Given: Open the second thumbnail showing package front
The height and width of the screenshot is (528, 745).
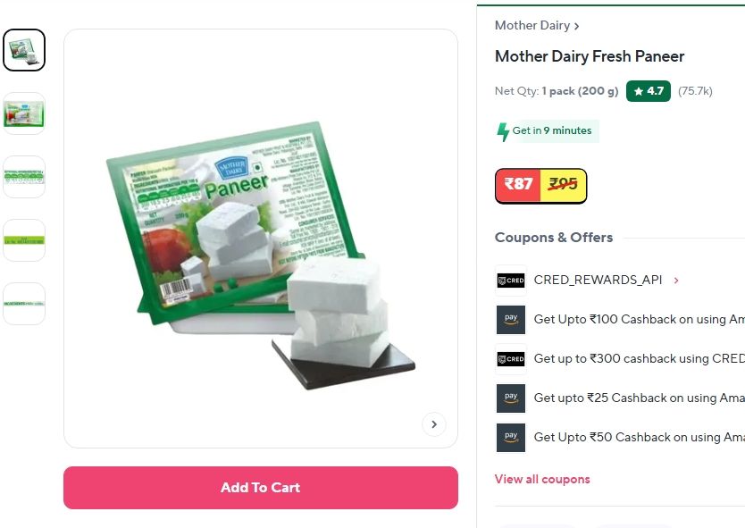Looking at the screenshot, I should tap(24, 113).
